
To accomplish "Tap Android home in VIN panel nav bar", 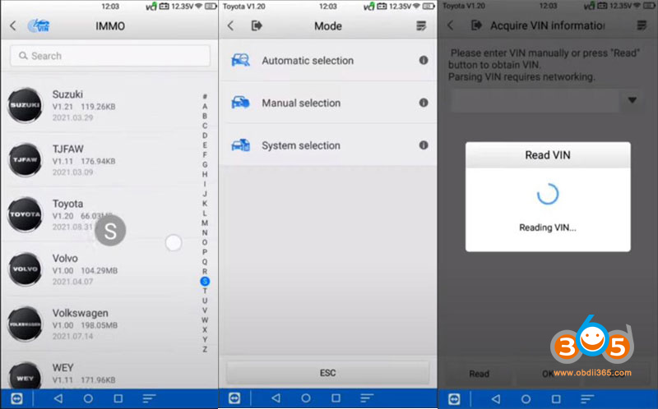I will 526,399.
